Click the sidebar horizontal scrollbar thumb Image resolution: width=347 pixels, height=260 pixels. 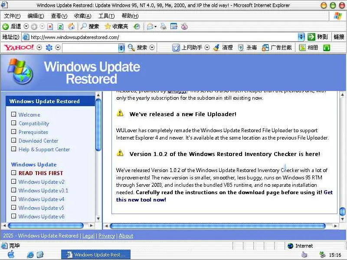(46, 225)
